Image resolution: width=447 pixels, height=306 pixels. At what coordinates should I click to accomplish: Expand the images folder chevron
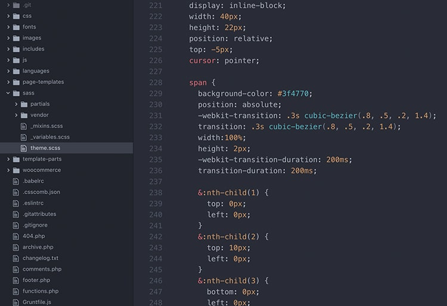click(x=8, y=38)
